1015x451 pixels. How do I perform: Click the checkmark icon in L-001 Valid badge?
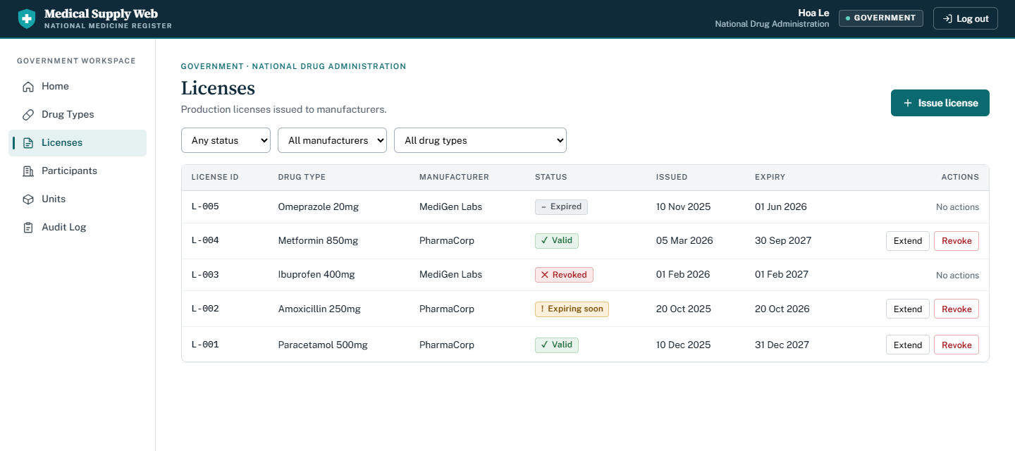[544, 345]
